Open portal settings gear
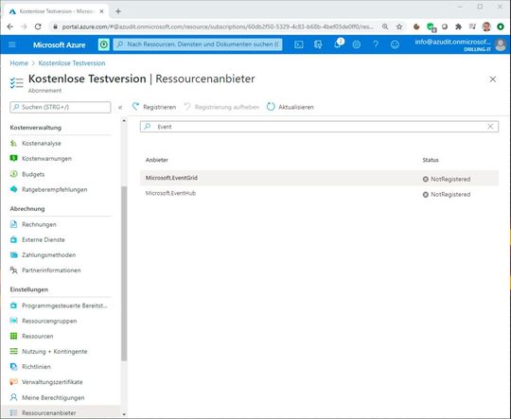The height and width of the screenshot is (419, 511). (357, 44)
